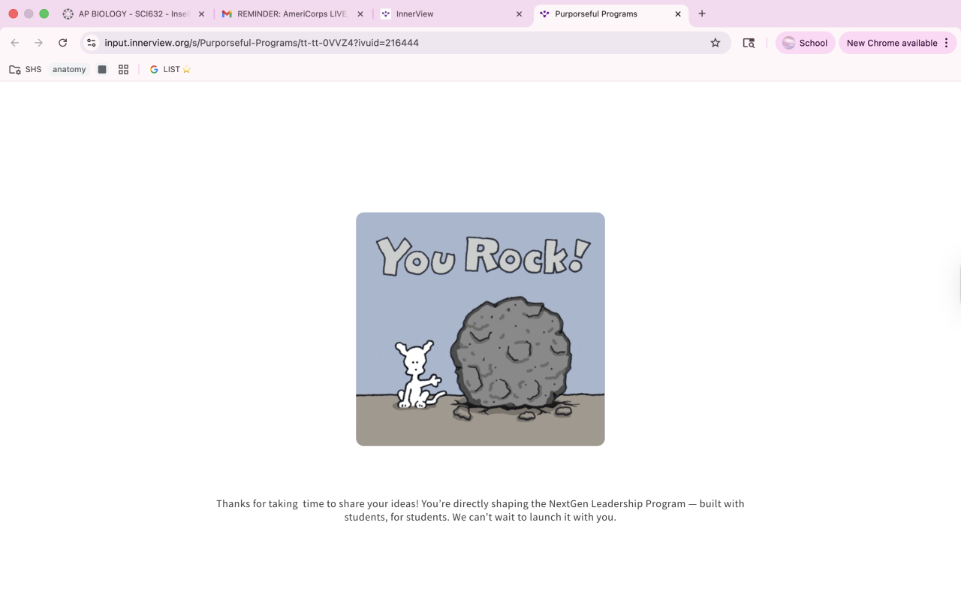Select the Purporseful Programs tab

point(610,14)
